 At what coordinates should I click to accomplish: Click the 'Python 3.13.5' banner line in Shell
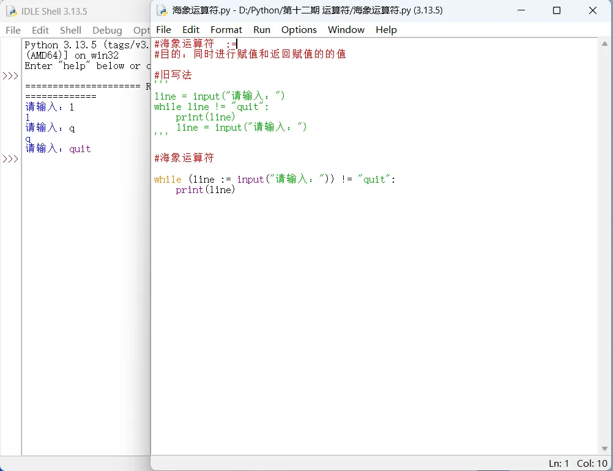click(x=86, y=45)
